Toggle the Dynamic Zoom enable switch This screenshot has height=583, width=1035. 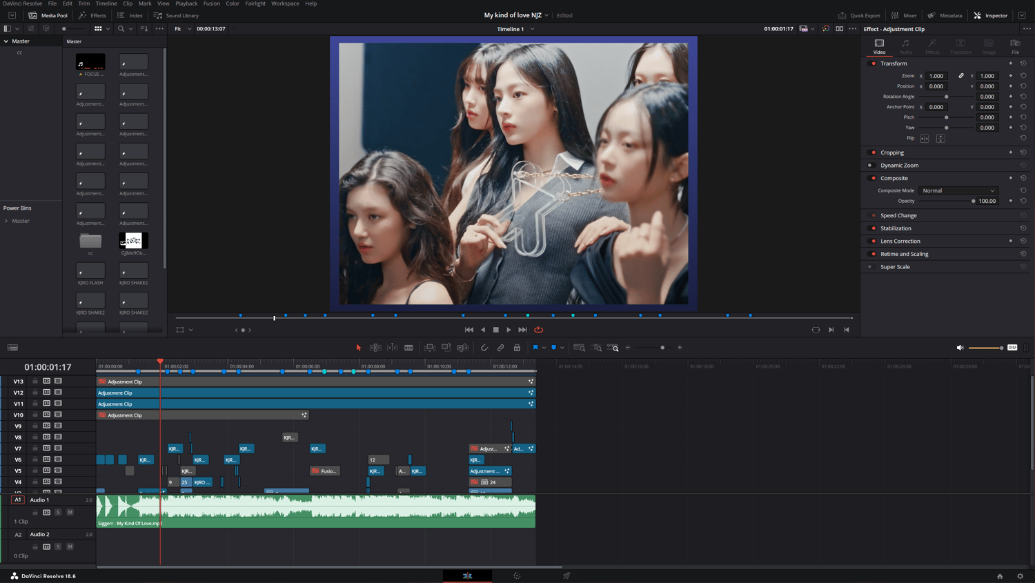tap(872, 166)
